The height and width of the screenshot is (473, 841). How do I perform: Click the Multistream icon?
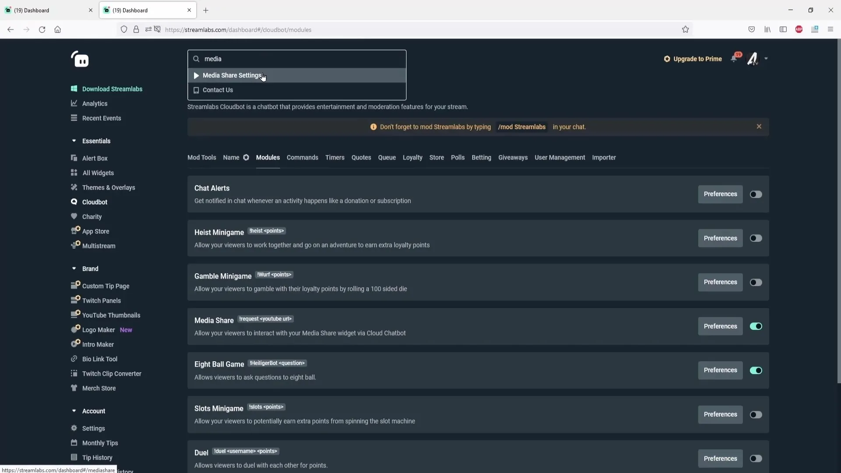(x=75, y=245)
